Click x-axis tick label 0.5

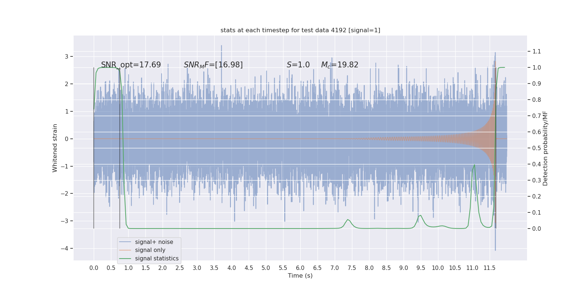point(111,268)
